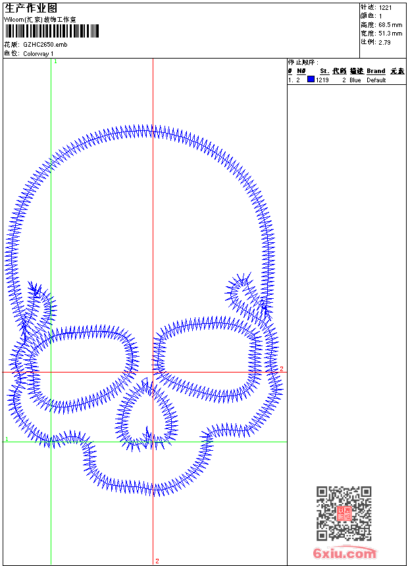The width and height of the screenshot is (408, 566).
Task: Click the St. column header
Action: point(324,71)
